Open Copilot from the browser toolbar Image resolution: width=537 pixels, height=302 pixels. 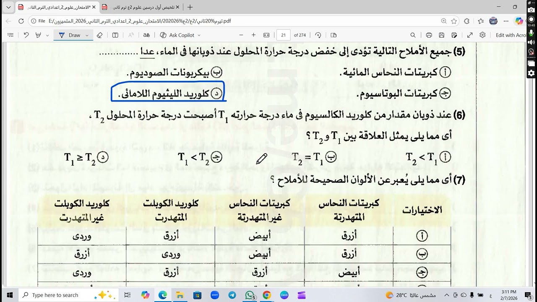519,21
